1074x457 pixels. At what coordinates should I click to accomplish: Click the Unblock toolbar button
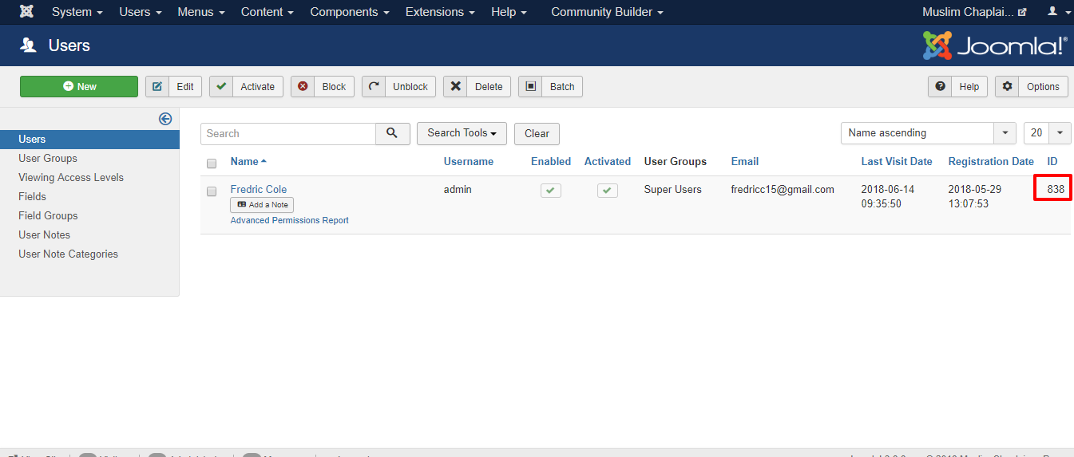tap(398, 87)
